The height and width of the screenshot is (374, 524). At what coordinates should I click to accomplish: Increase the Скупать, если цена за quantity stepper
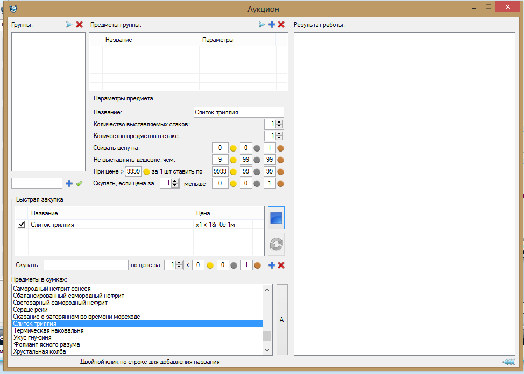point(175,181)
